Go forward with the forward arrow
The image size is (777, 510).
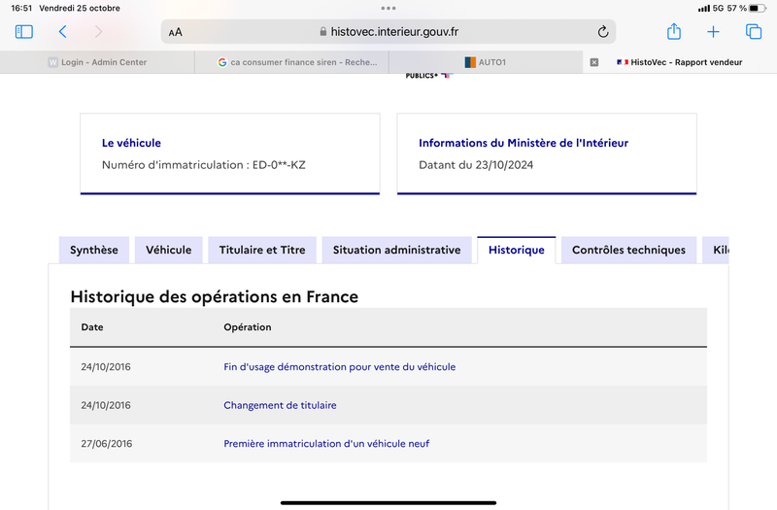[99, 32]
